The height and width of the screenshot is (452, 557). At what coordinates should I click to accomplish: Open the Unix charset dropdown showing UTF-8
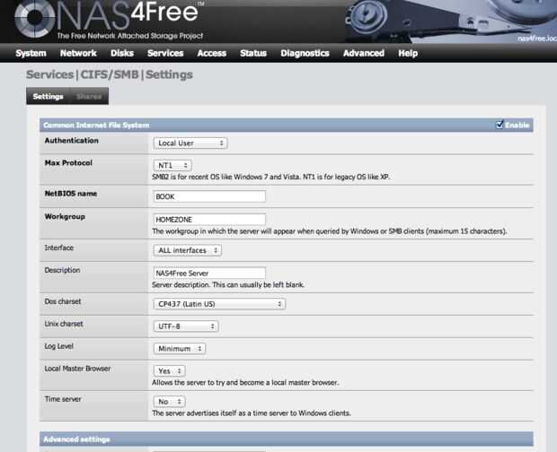186,326
